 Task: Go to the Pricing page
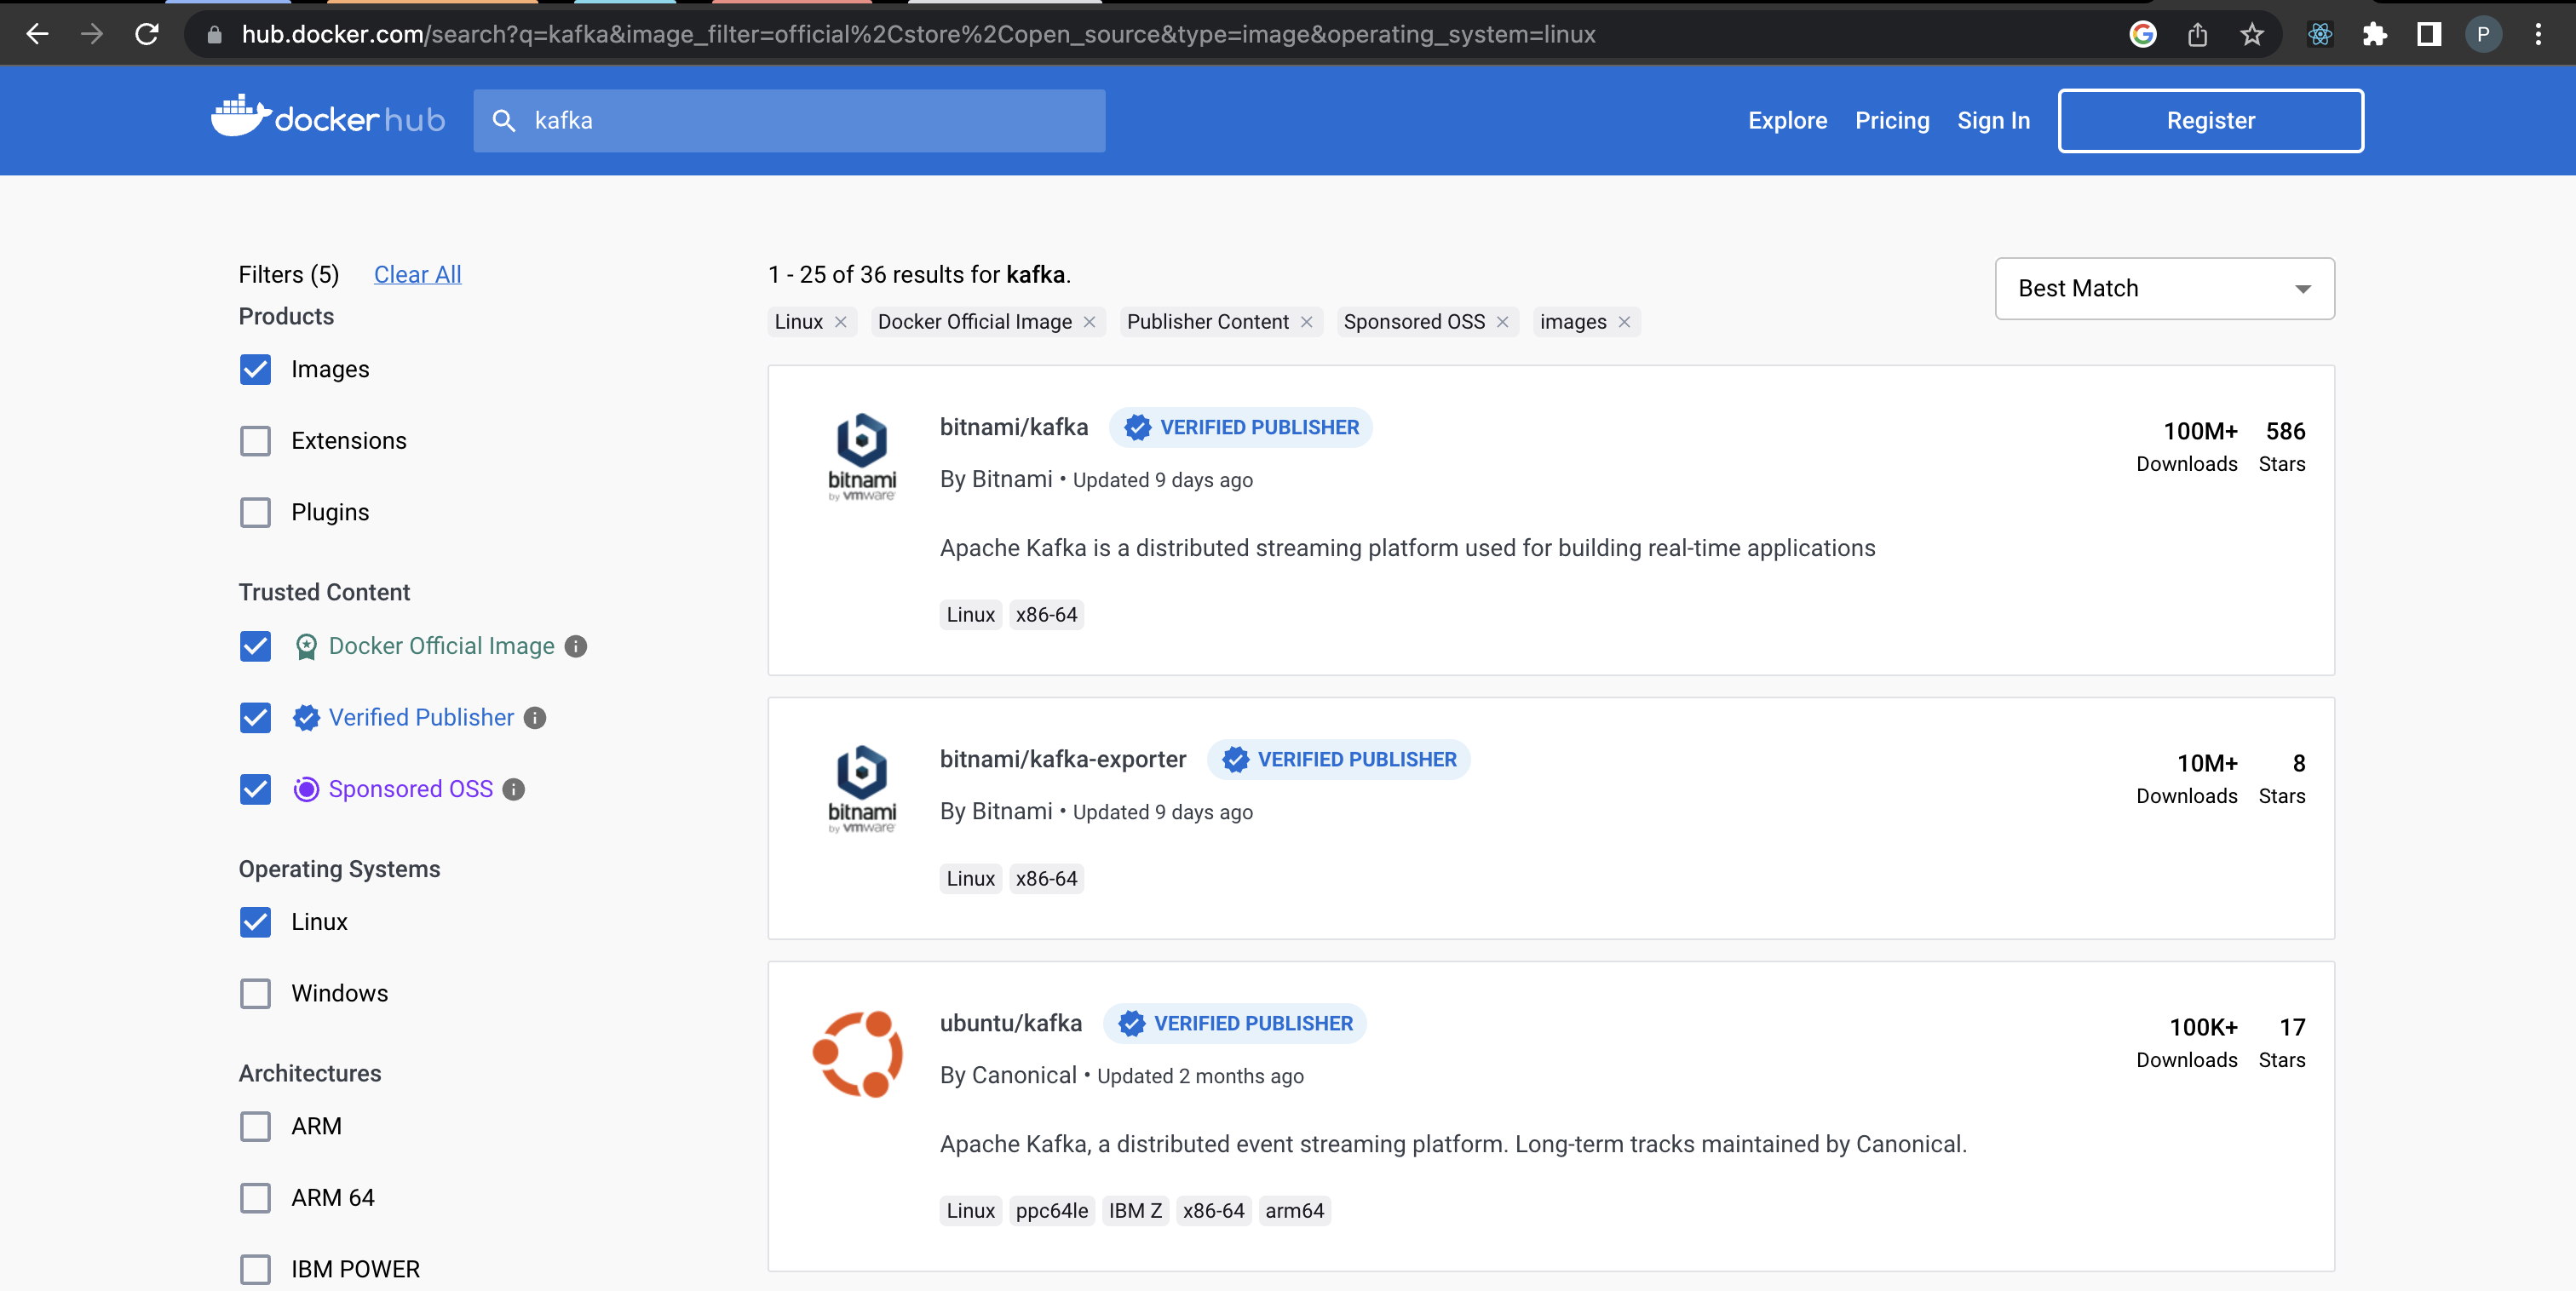pos(1892,121)
